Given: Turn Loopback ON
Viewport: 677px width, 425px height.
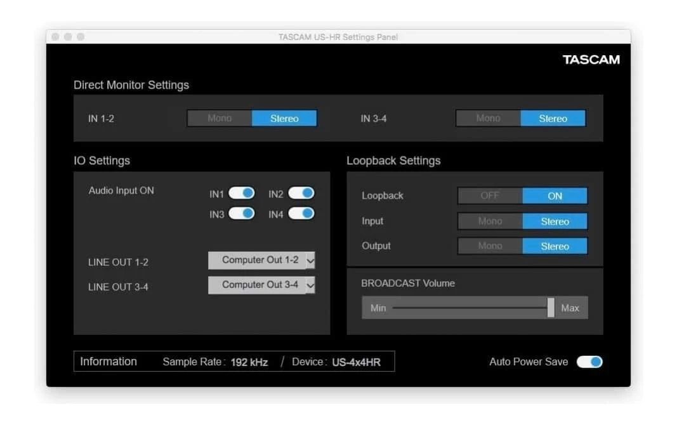Looking at the screenshot, I should (x=555, y=196).
